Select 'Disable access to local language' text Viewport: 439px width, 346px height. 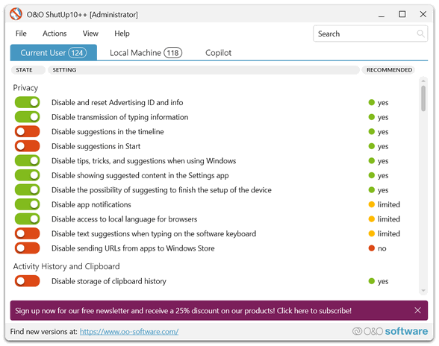pyautogui.click(x=124, y=219)
